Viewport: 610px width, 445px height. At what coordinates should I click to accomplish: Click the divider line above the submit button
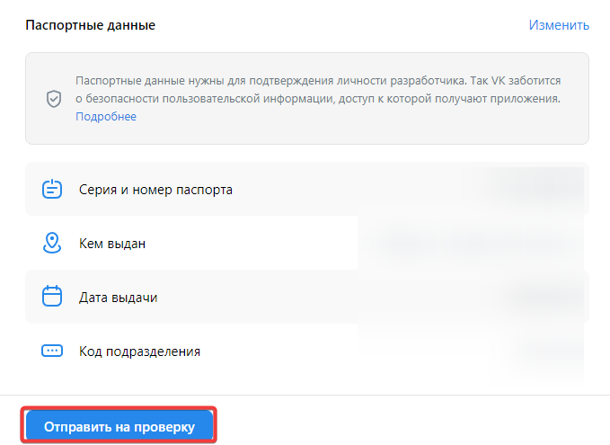click(x=305, y=396)
